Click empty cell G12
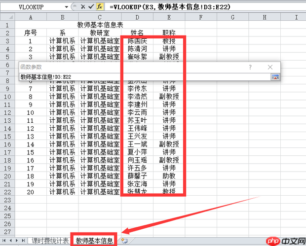306x246 pixels. 232,112
